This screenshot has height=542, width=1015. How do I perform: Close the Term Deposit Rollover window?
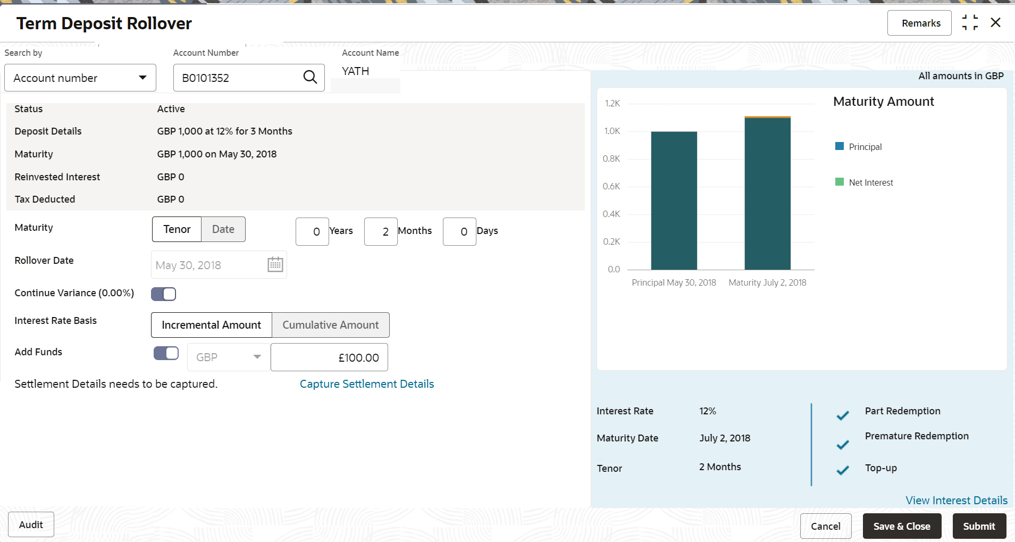[x=996, y=23]
